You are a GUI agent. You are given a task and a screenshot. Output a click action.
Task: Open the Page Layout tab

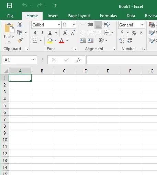tap(79, 16)
